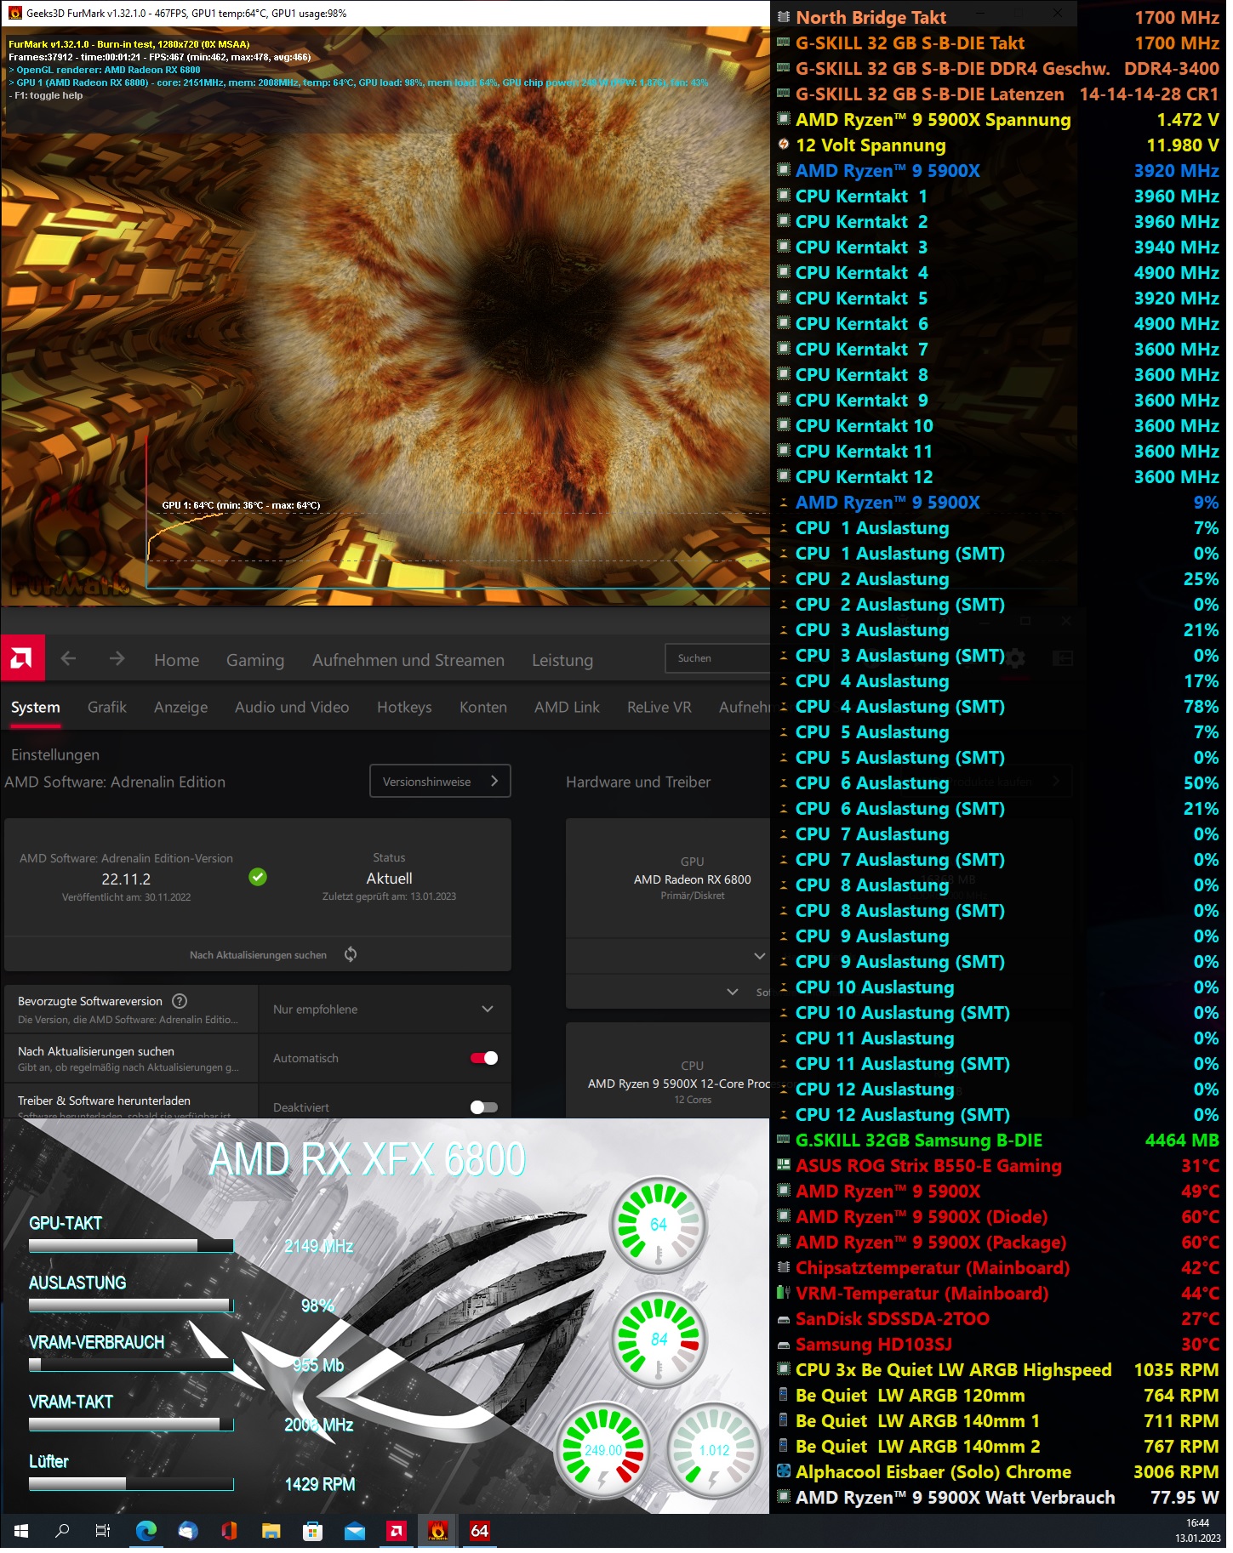This screenshot has height=1553, width=1233.
Task: Toggle the Automatisch update check switch
Action: [x=484, y=1059]
